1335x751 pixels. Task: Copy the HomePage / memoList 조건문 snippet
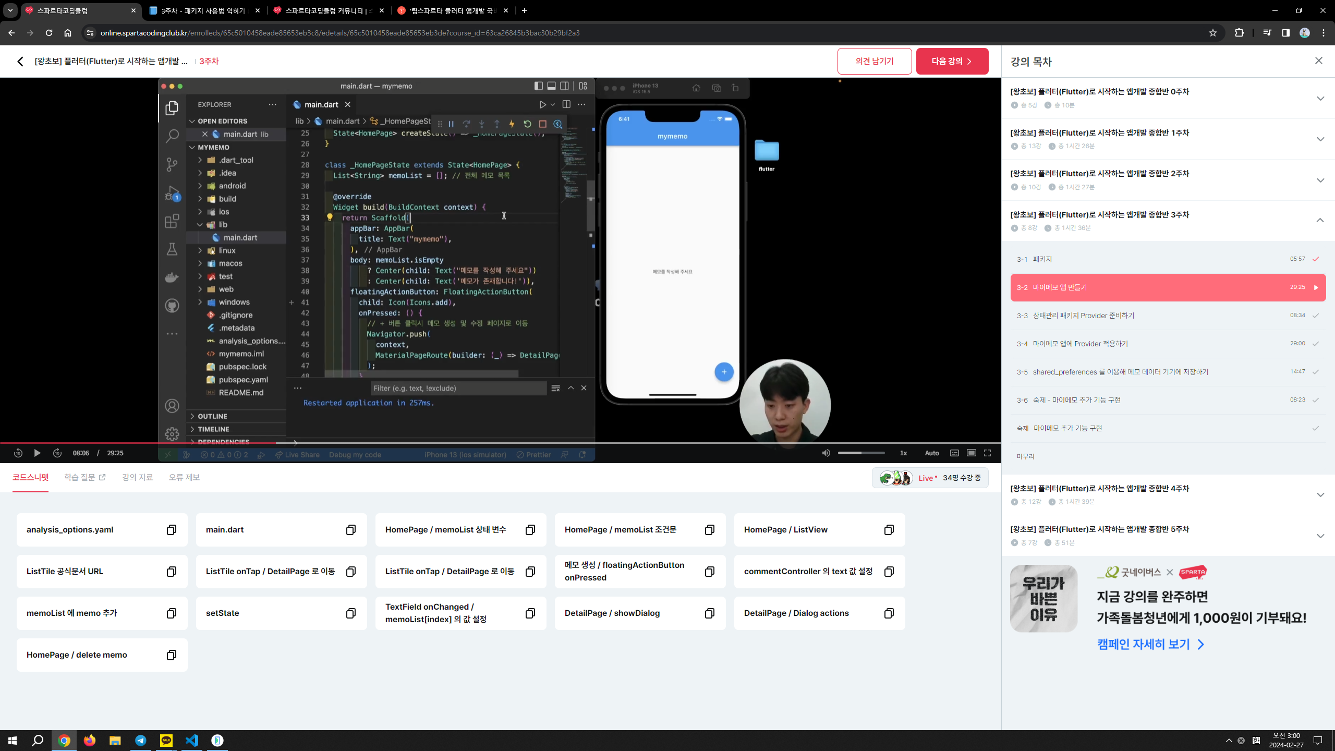click(709, 530)
